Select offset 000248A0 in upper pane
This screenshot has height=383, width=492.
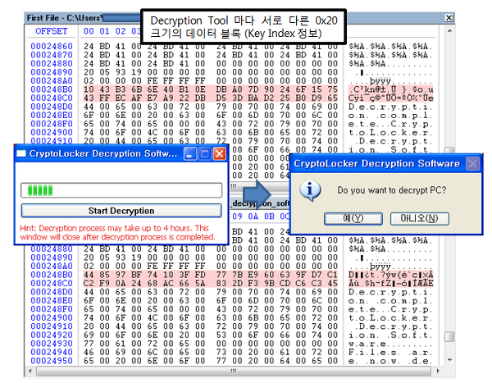pyautogui.click(x=52, y=81)
